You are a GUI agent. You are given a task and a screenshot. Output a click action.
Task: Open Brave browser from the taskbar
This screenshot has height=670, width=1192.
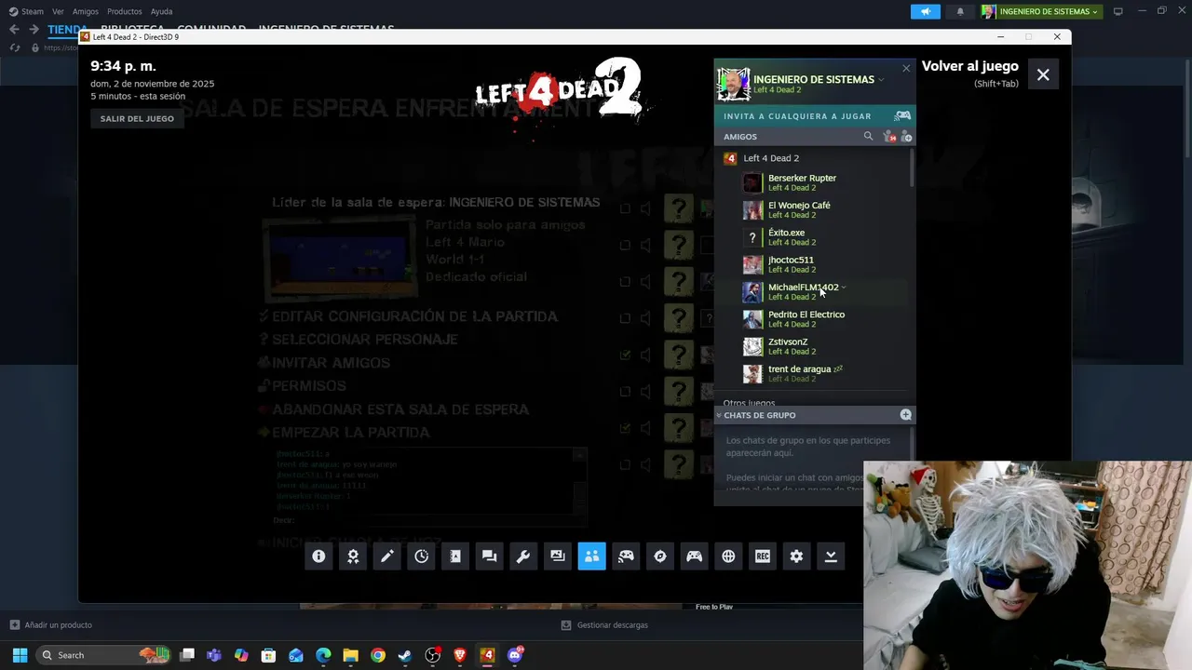point(460,655)
